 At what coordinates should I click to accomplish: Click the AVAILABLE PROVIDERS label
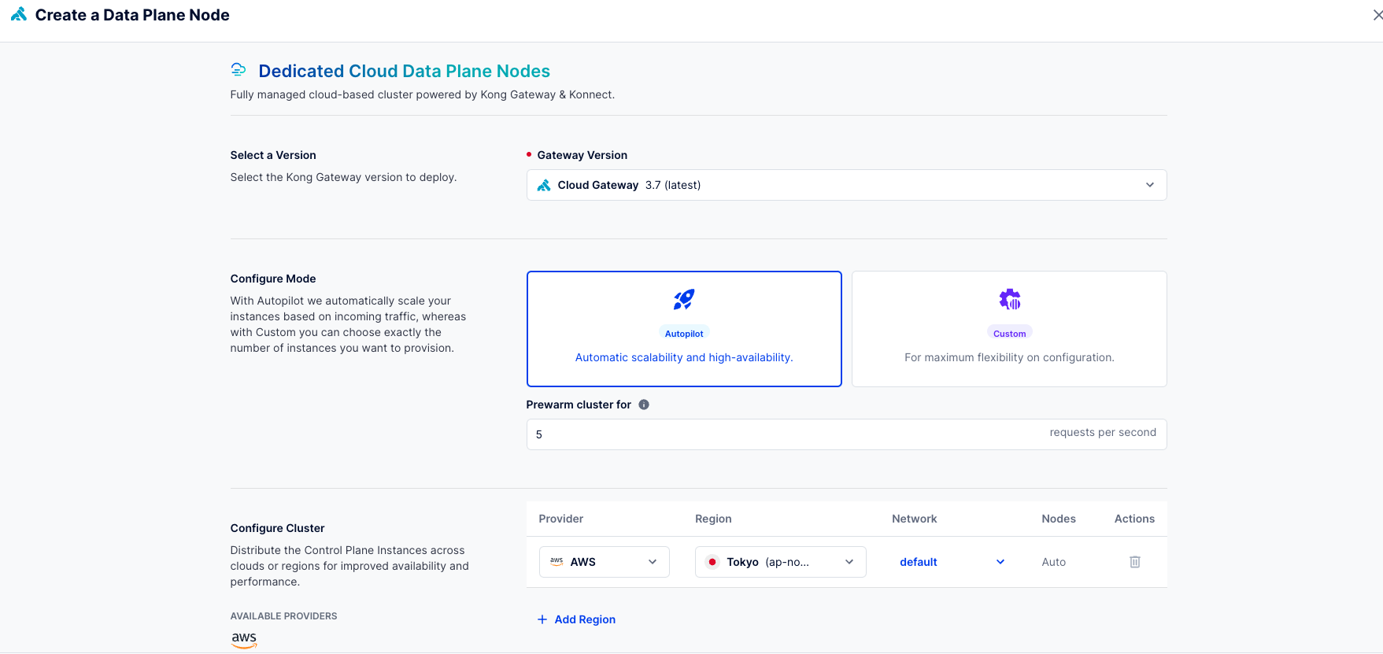283,616
